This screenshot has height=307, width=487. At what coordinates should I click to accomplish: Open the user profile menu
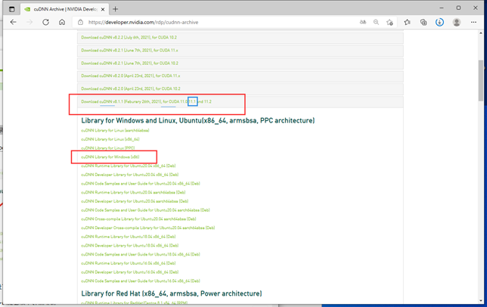point(457,22)
